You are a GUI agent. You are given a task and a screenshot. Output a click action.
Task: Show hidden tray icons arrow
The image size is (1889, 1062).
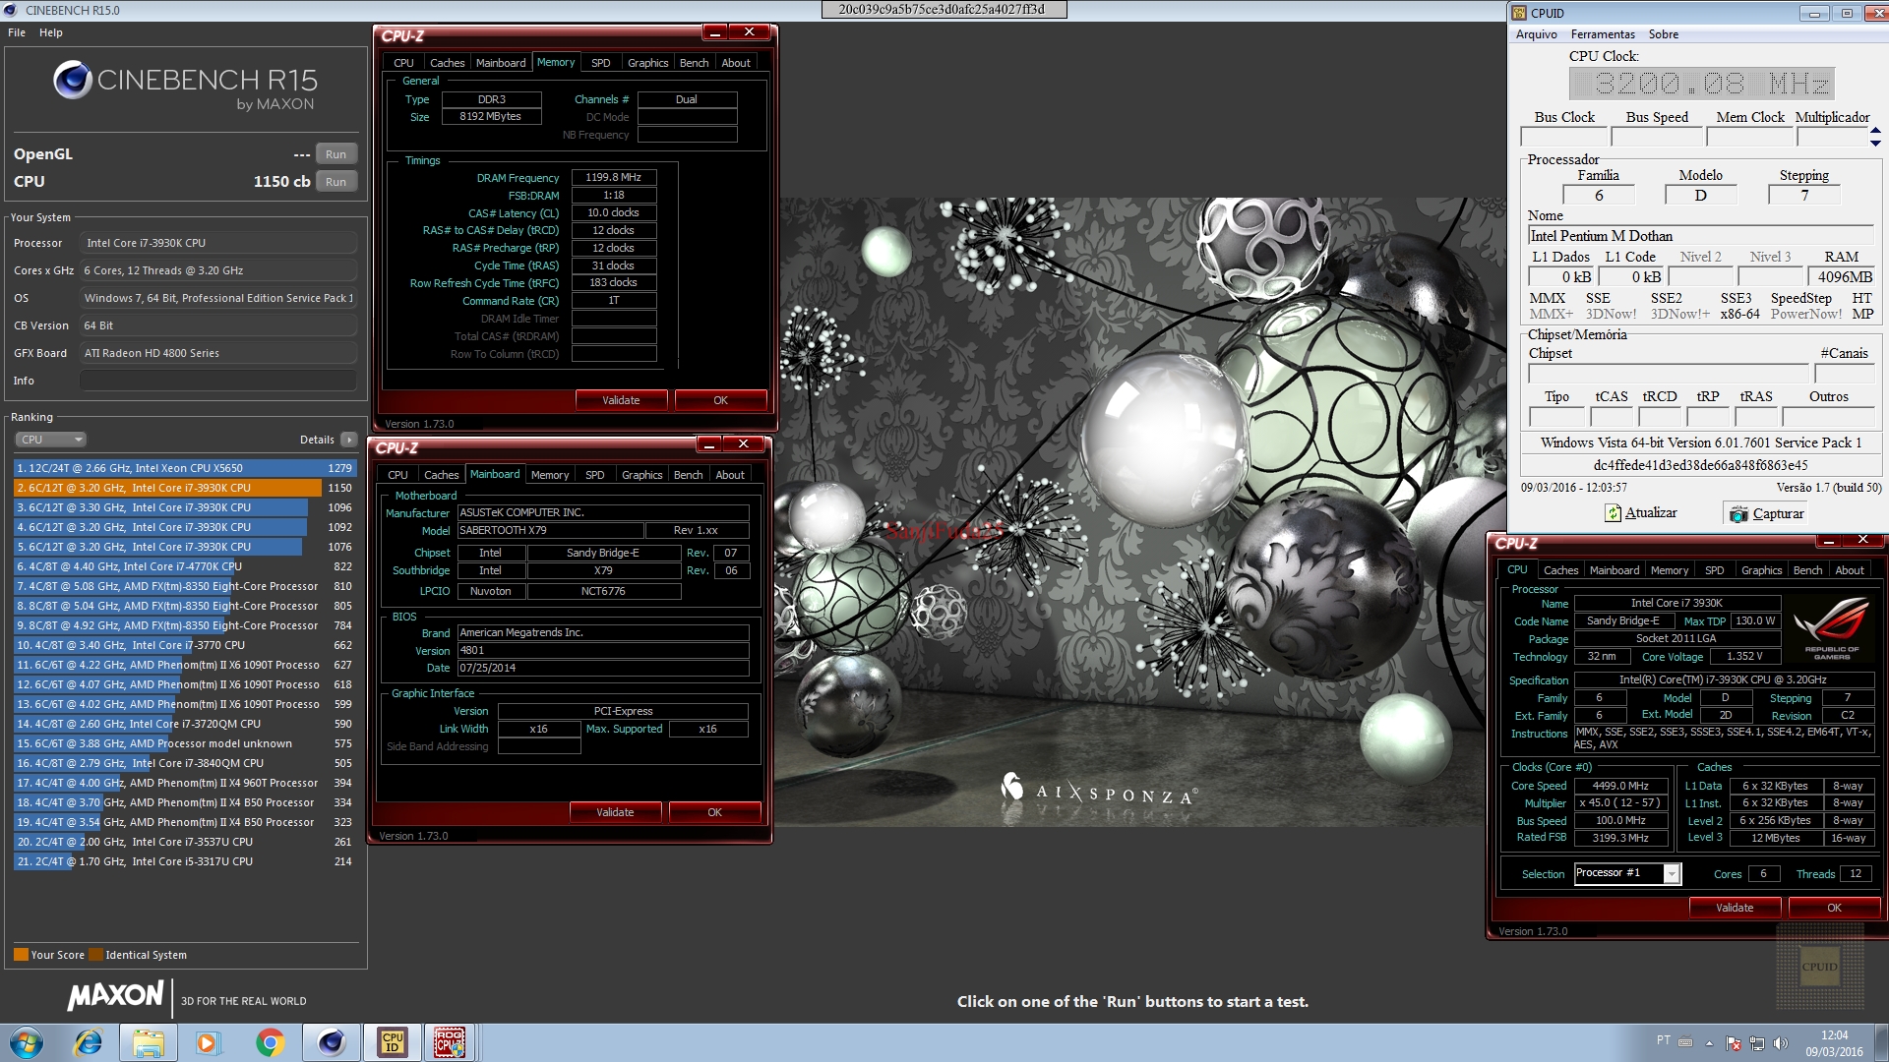(x=1710, y=1043)
